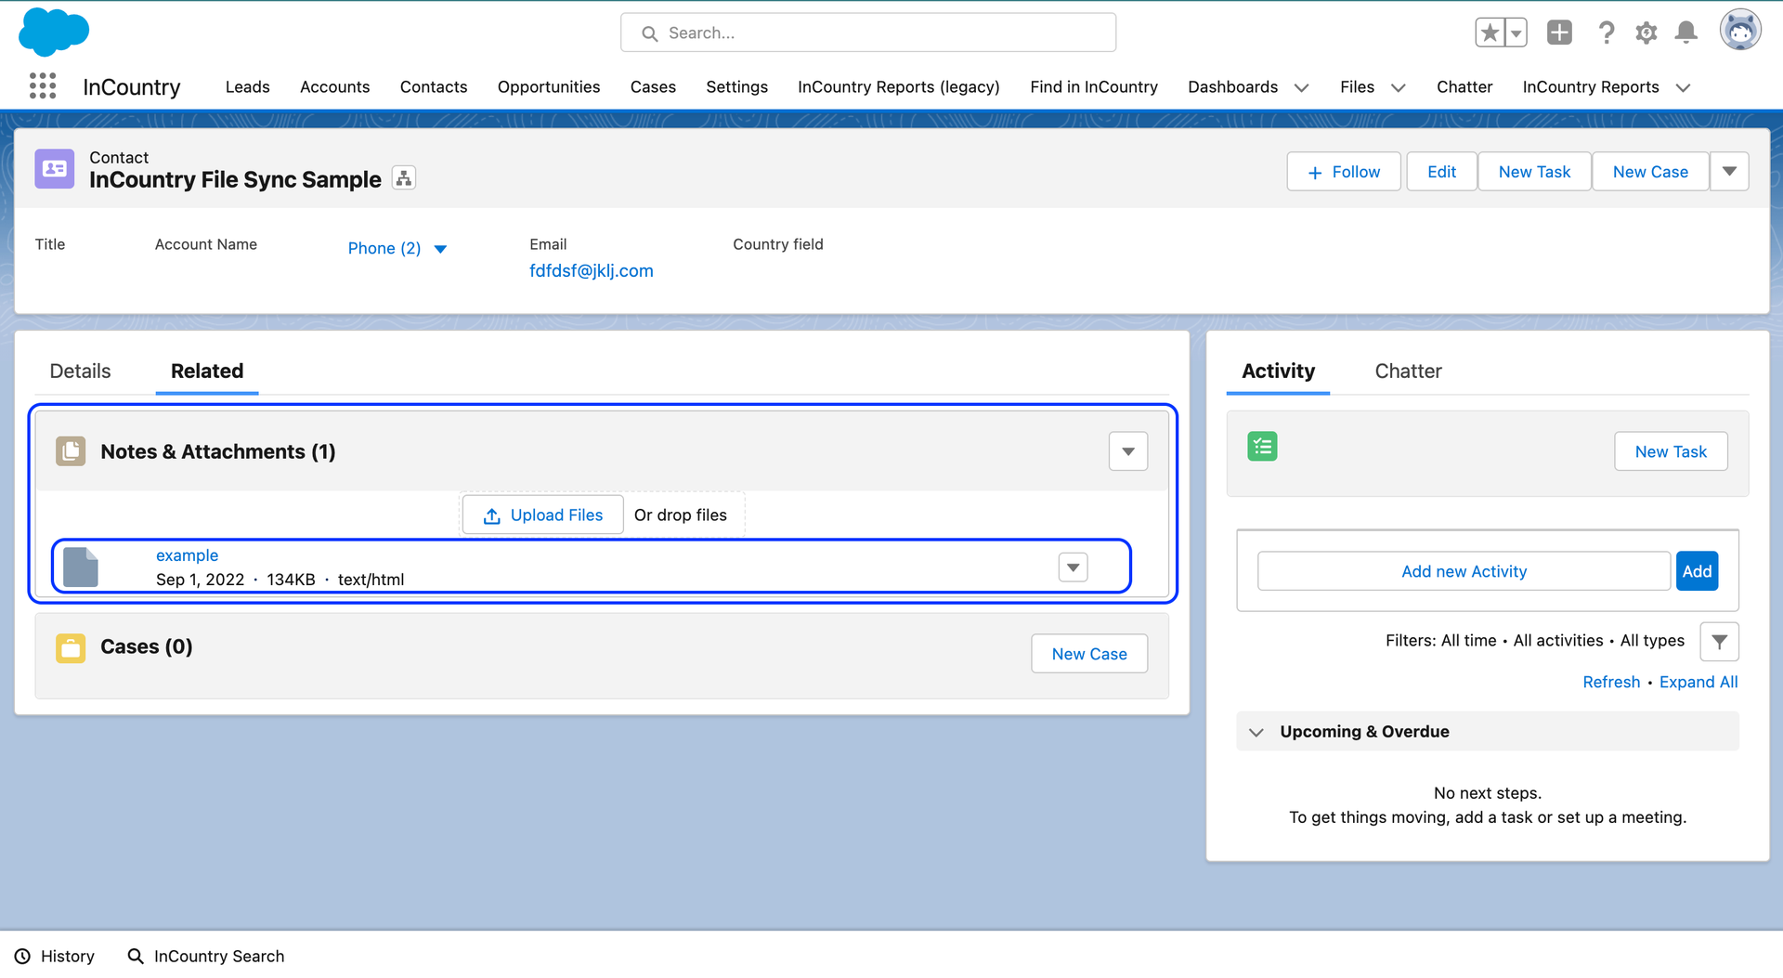Click the green task list icon
Screen dimensions: 1783x978
pos(1262,447)
